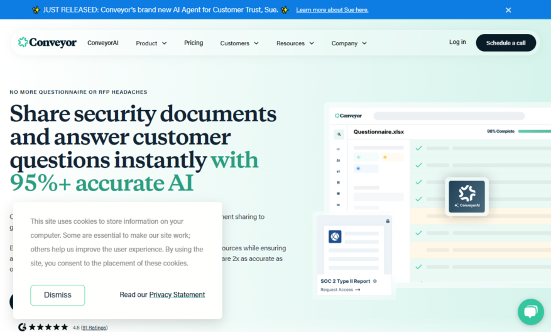This screenshot has height=332, width=551.
Task: Click the five-star rating icons
Action: coord(48,327)
